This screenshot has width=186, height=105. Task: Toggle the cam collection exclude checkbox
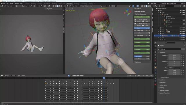pyautogui.click(x=180, y=12)
